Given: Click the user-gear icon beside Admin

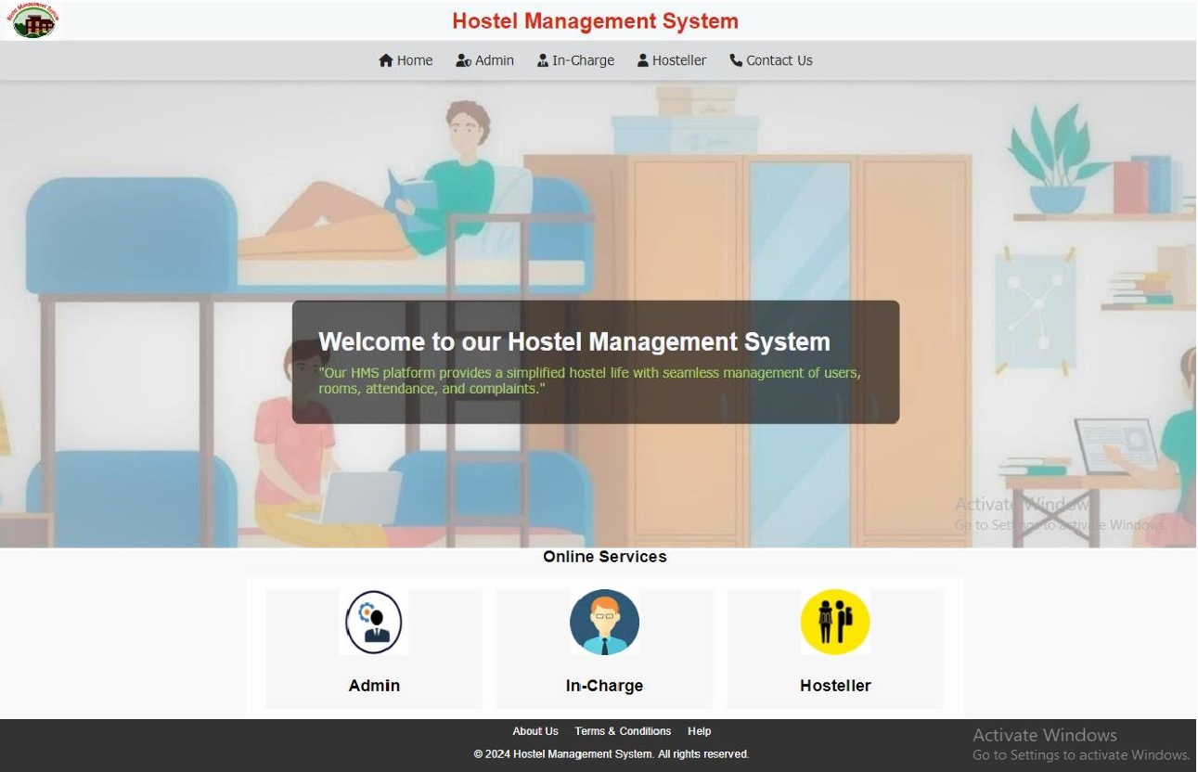Looking at the screenshot, I should point(464,60).
